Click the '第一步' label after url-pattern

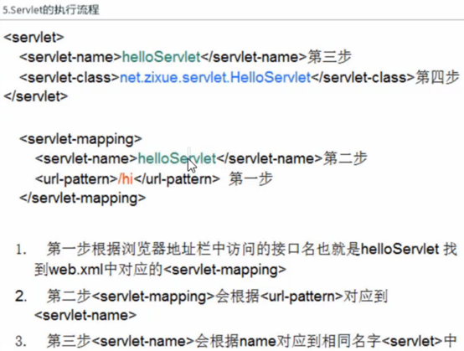click(250, 179)
